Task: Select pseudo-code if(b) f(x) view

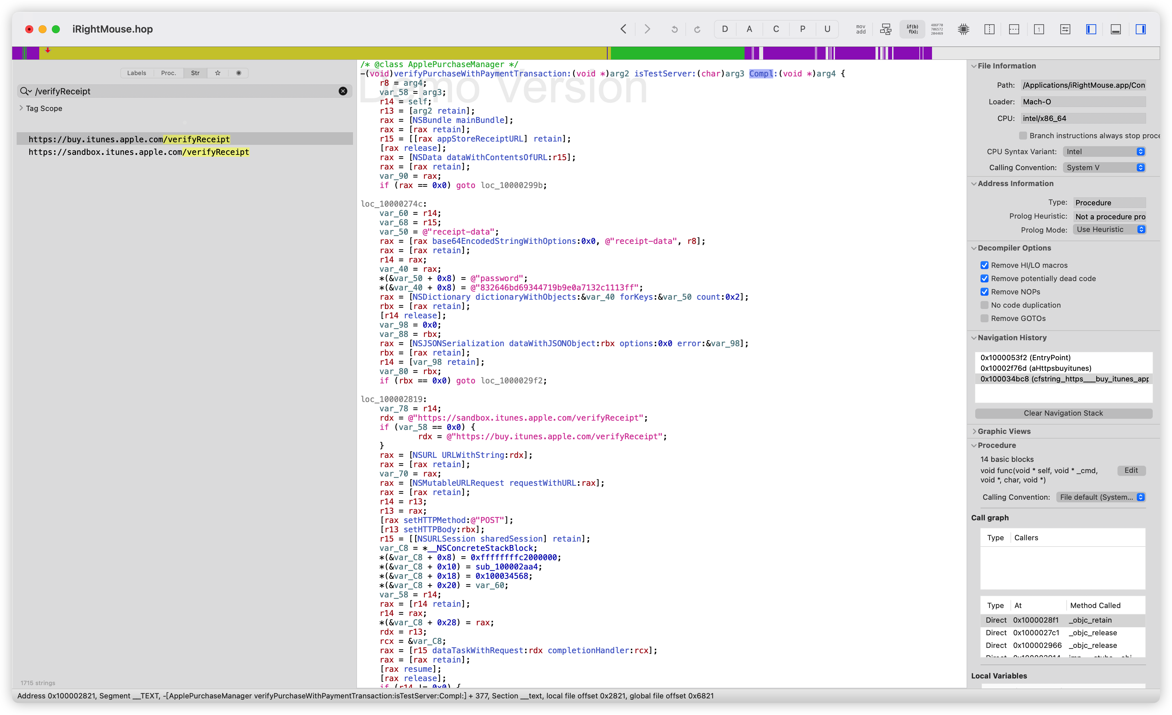Action: pyautogui.click(x=912, y=30)
